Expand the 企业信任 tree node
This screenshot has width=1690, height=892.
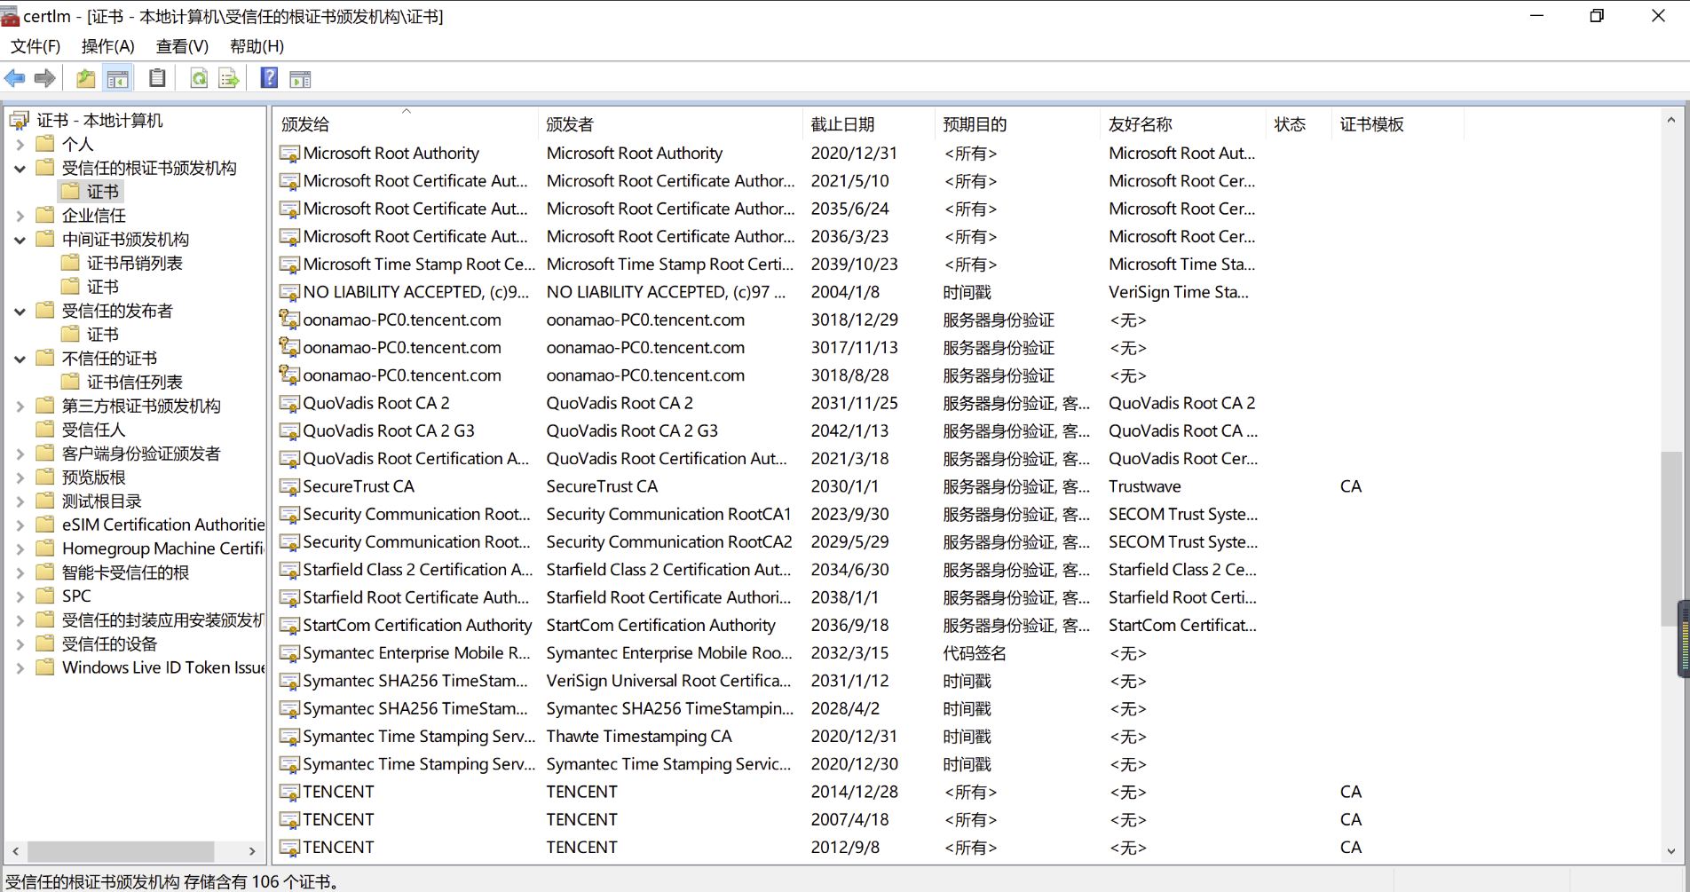point(20,215)
